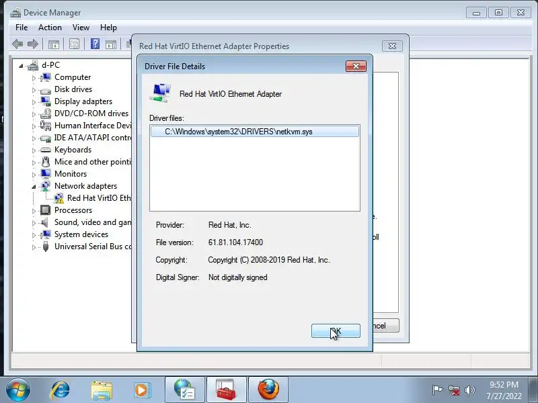
Task: Select the Disk drives category icon
Action: point(45,91)
